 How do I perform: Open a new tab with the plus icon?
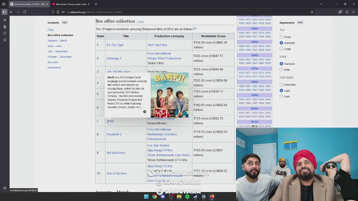pyautogui.click(x=96, y=4)
